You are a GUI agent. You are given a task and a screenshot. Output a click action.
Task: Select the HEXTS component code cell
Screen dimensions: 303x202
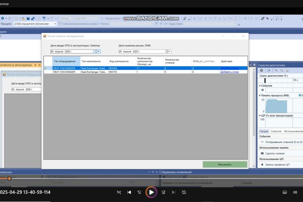pos(122,72)
